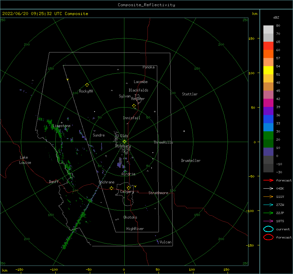Click the Innisfail label
The image size is (293, 274).
tap(132, 118)
